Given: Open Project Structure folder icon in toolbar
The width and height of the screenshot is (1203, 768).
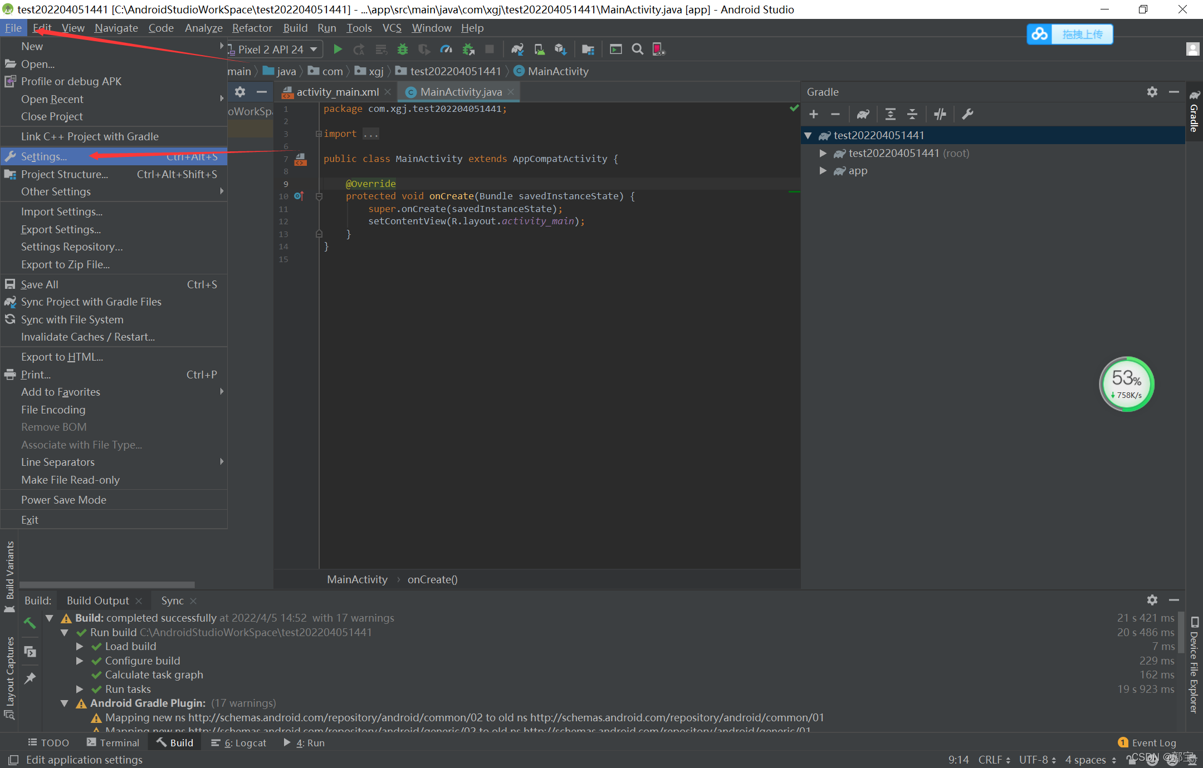Looking at the screenshot, I should coord(588,50).
